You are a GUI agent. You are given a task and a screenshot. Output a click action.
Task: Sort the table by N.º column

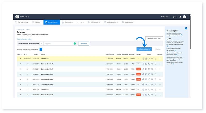[x=25, y=54]
